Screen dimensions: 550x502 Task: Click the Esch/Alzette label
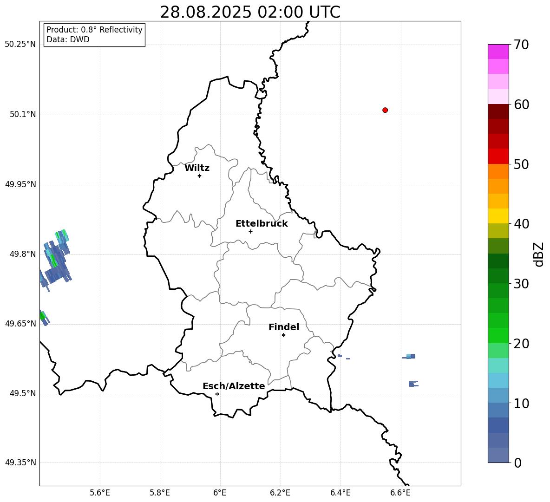tap(234, 386)
